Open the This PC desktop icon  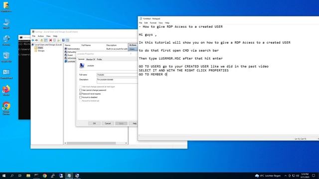tap(6, 24)
